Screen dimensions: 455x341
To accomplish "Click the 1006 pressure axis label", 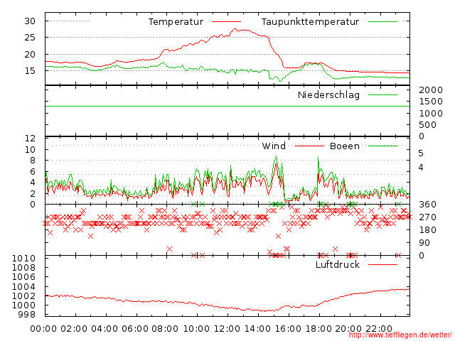I will coord(23,277).
